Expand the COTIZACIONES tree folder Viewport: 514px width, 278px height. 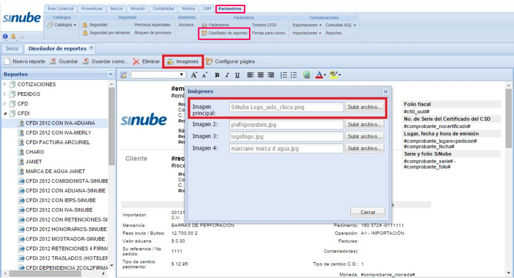[x=5, y=84]
